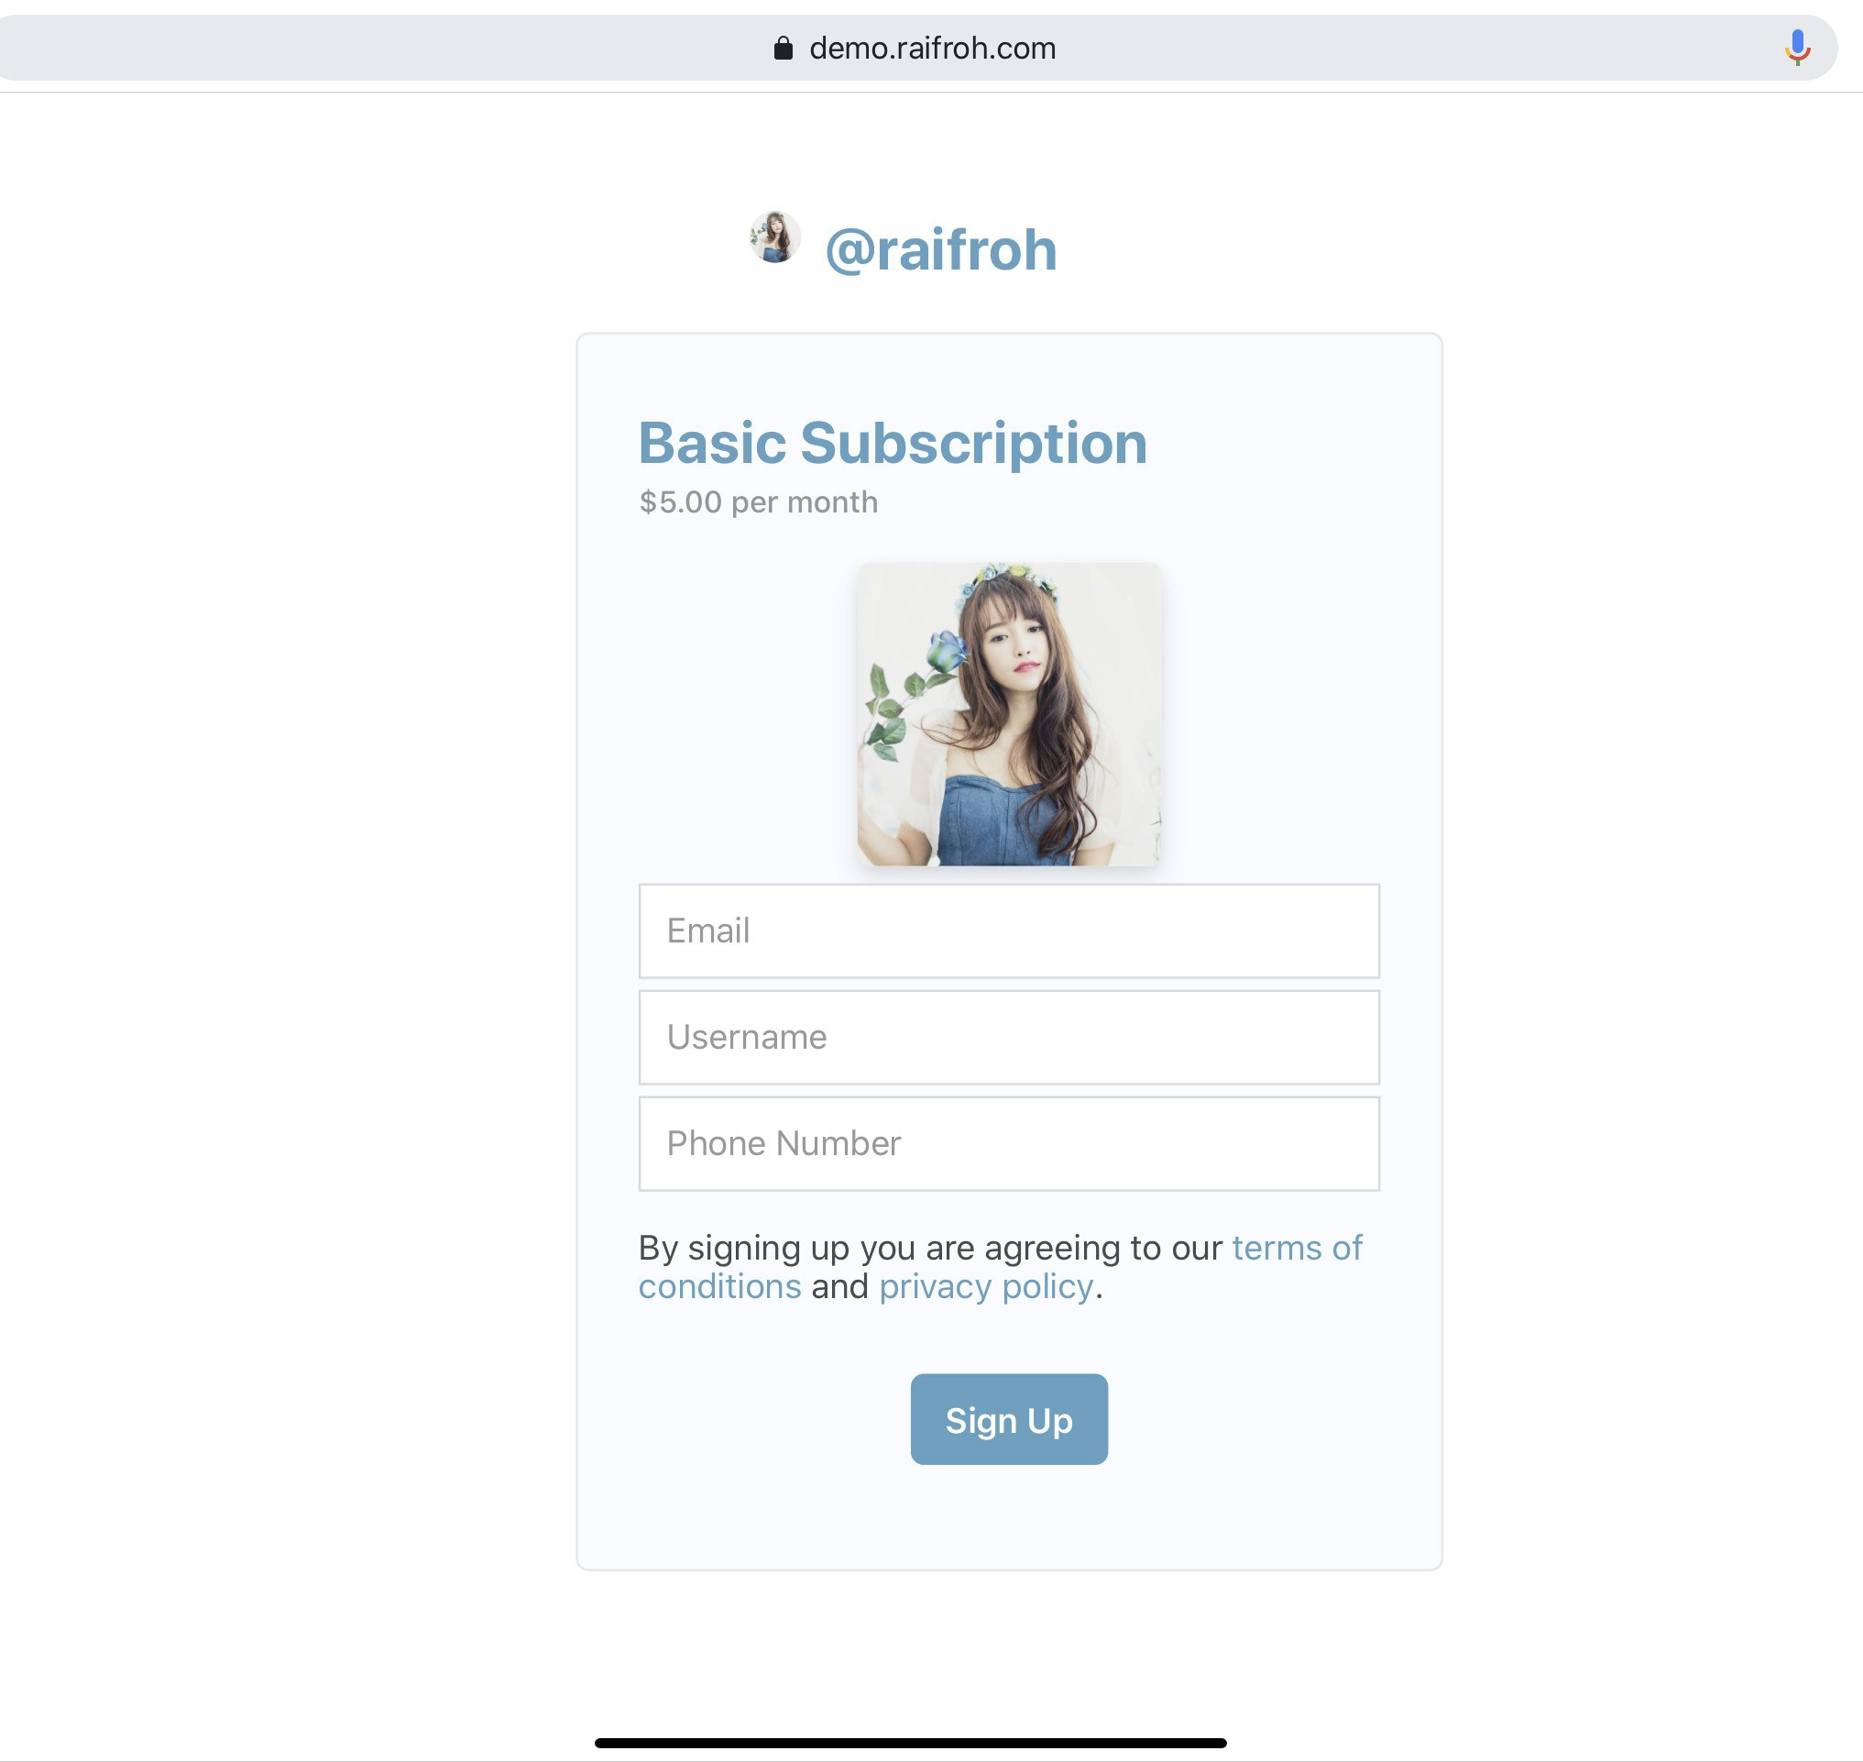Click the word 'and' between the links
1863x1762 pixels.
click(840, 1286)
